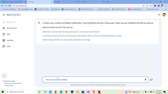Open the Mail app from the taskbar

click(x=50, y=92)
